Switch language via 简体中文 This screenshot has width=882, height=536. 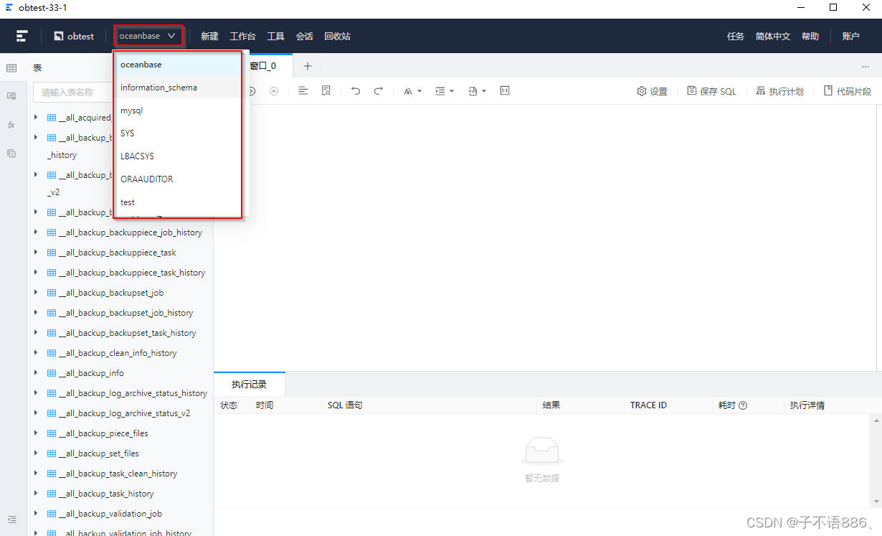pyautogui.click(x=773, y=36)
